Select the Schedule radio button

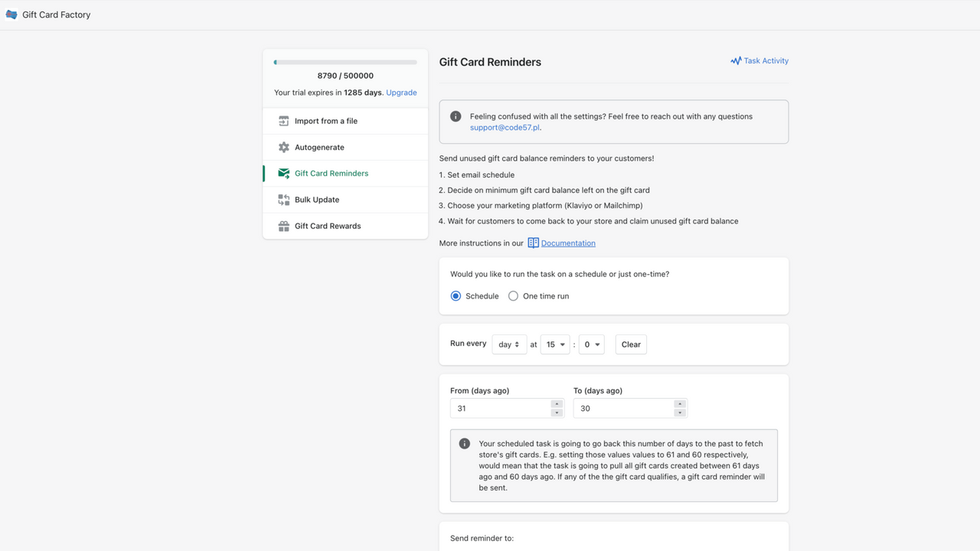point(456,296)
